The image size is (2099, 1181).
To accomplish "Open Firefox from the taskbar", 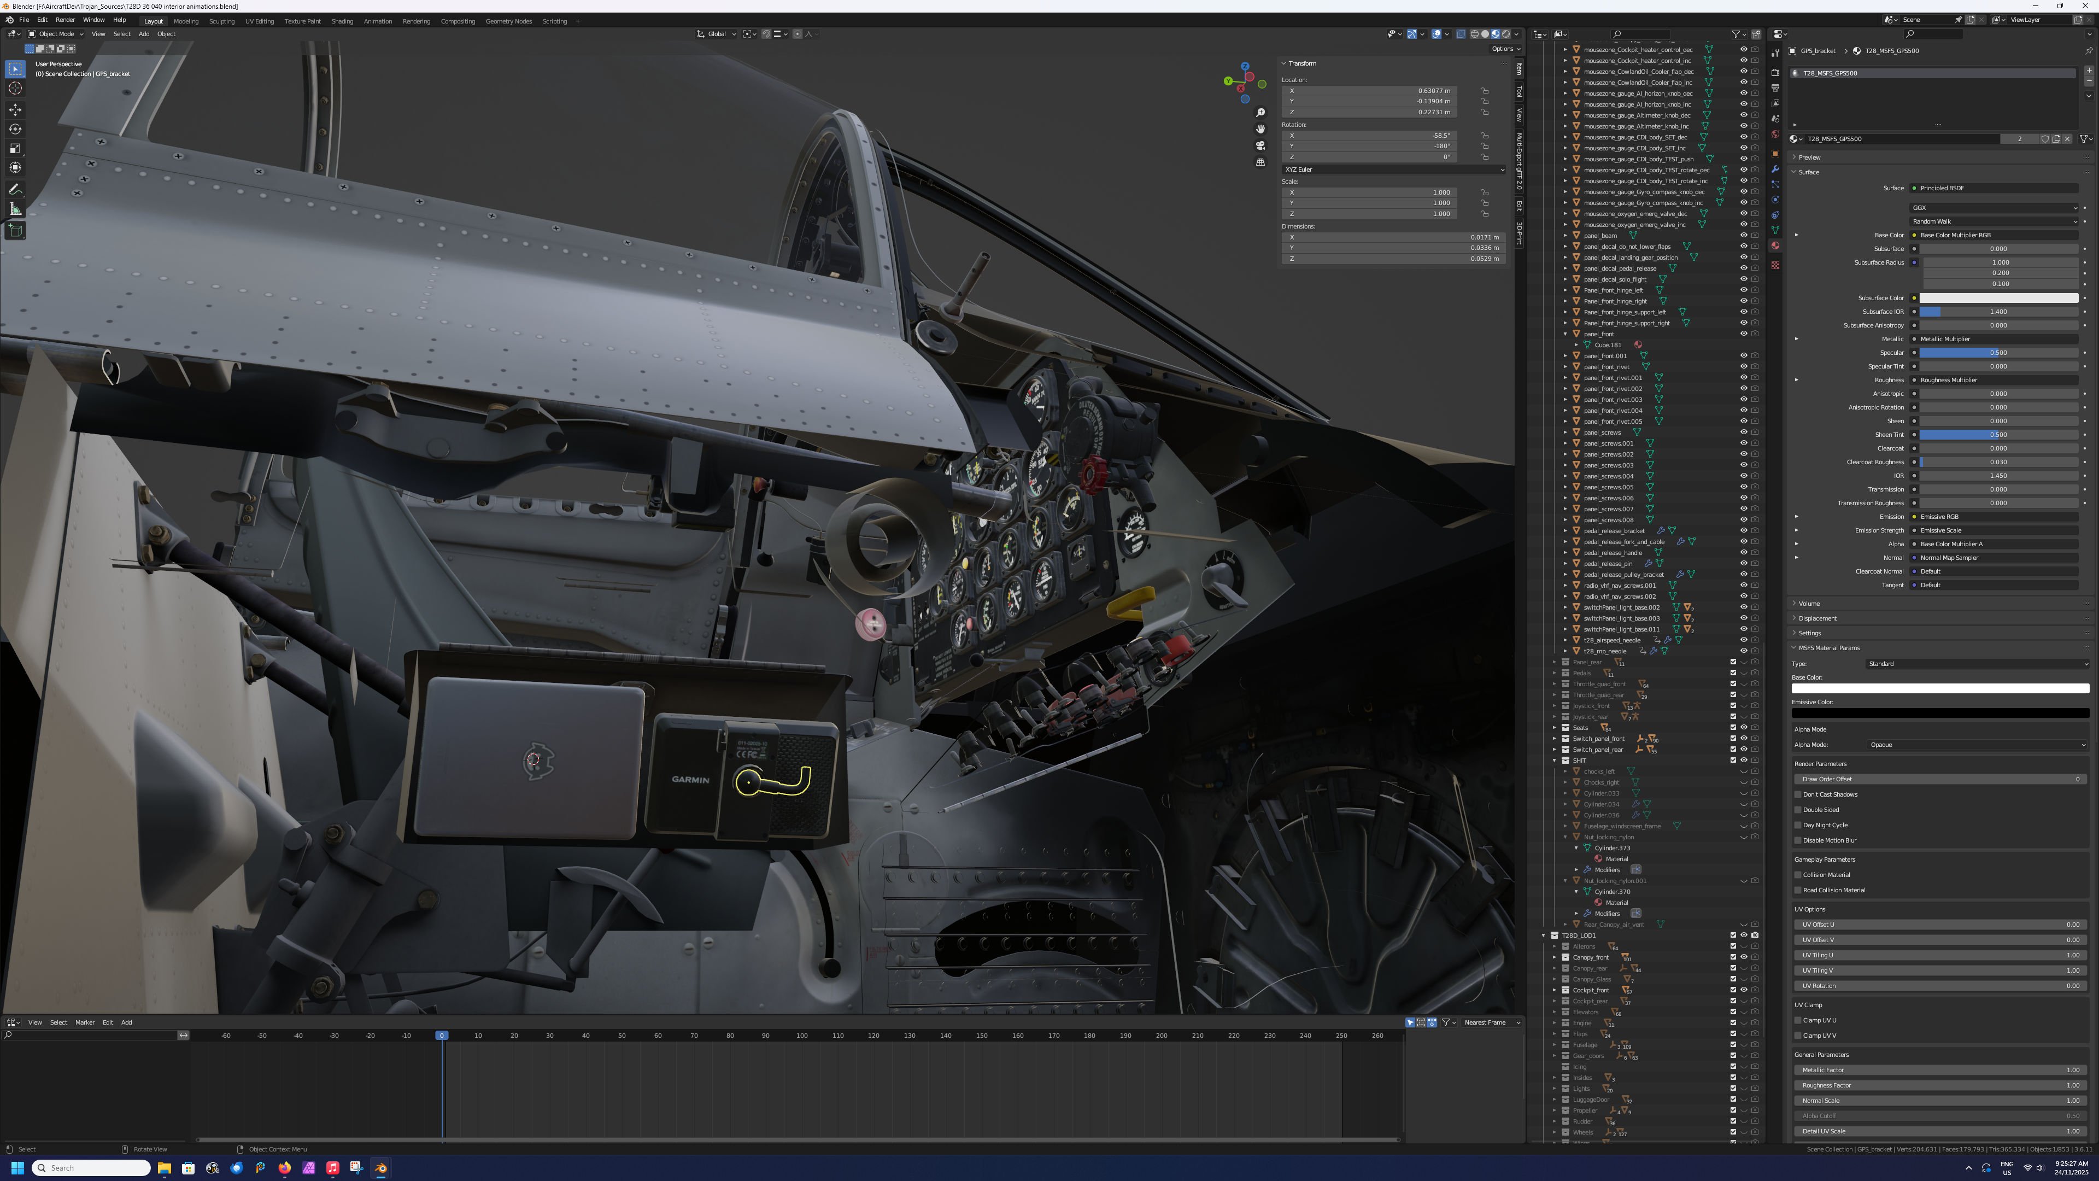I will click(284, 1168).
